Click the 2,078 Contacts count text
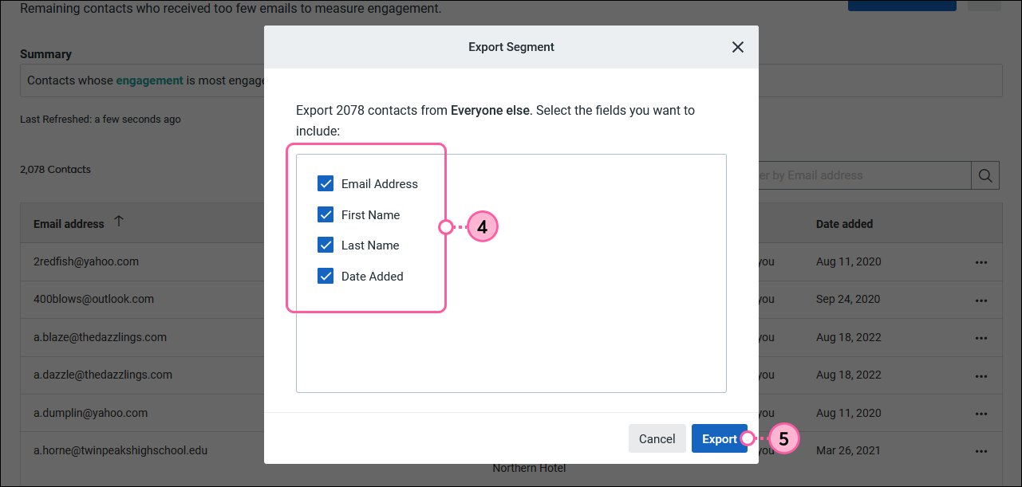 tap(55, 169)
